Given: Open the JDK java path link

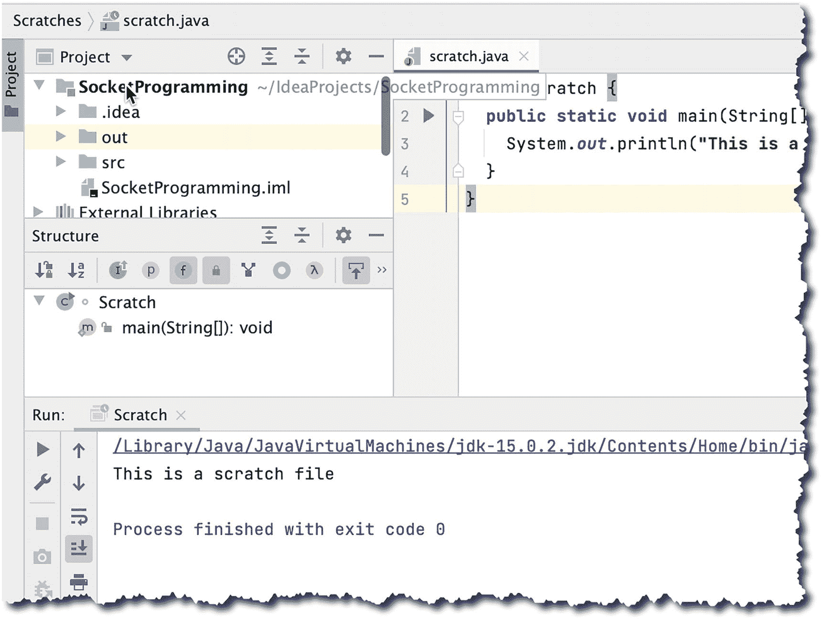Looking at the screenshot, I should (x=460, y=446).
